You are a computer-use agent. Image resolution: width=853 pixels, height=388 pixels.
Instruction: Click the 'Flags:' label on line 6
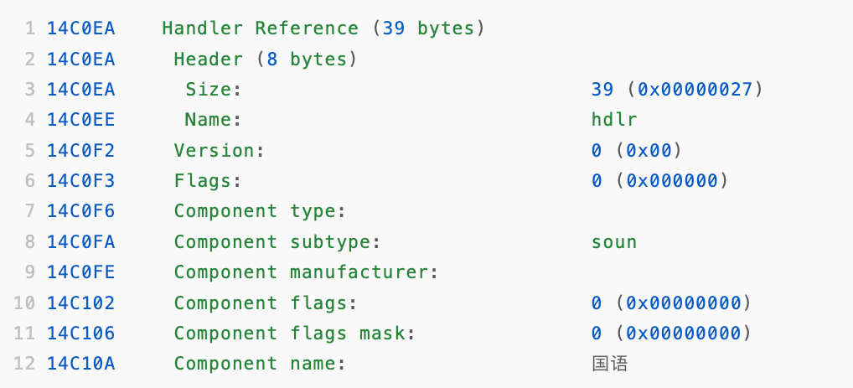[x=208, y=181]
